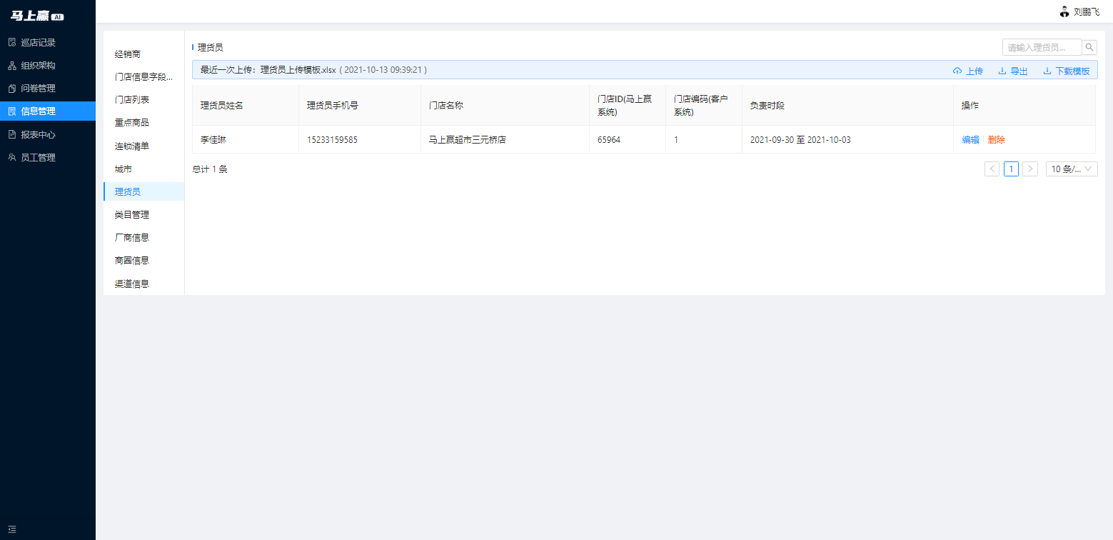Select page 1 in pagination

[1011, 169]
